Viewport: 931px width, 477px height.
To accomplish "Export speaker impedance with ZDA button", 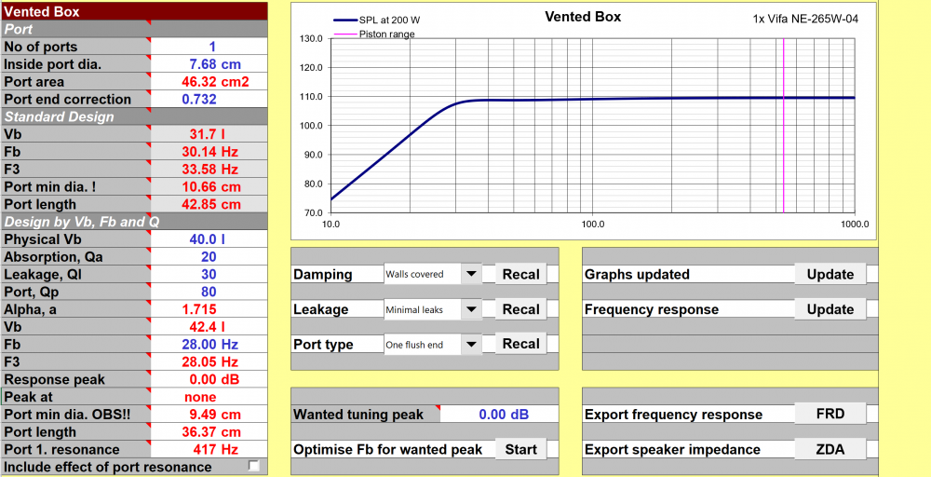I will click(830, 449).
